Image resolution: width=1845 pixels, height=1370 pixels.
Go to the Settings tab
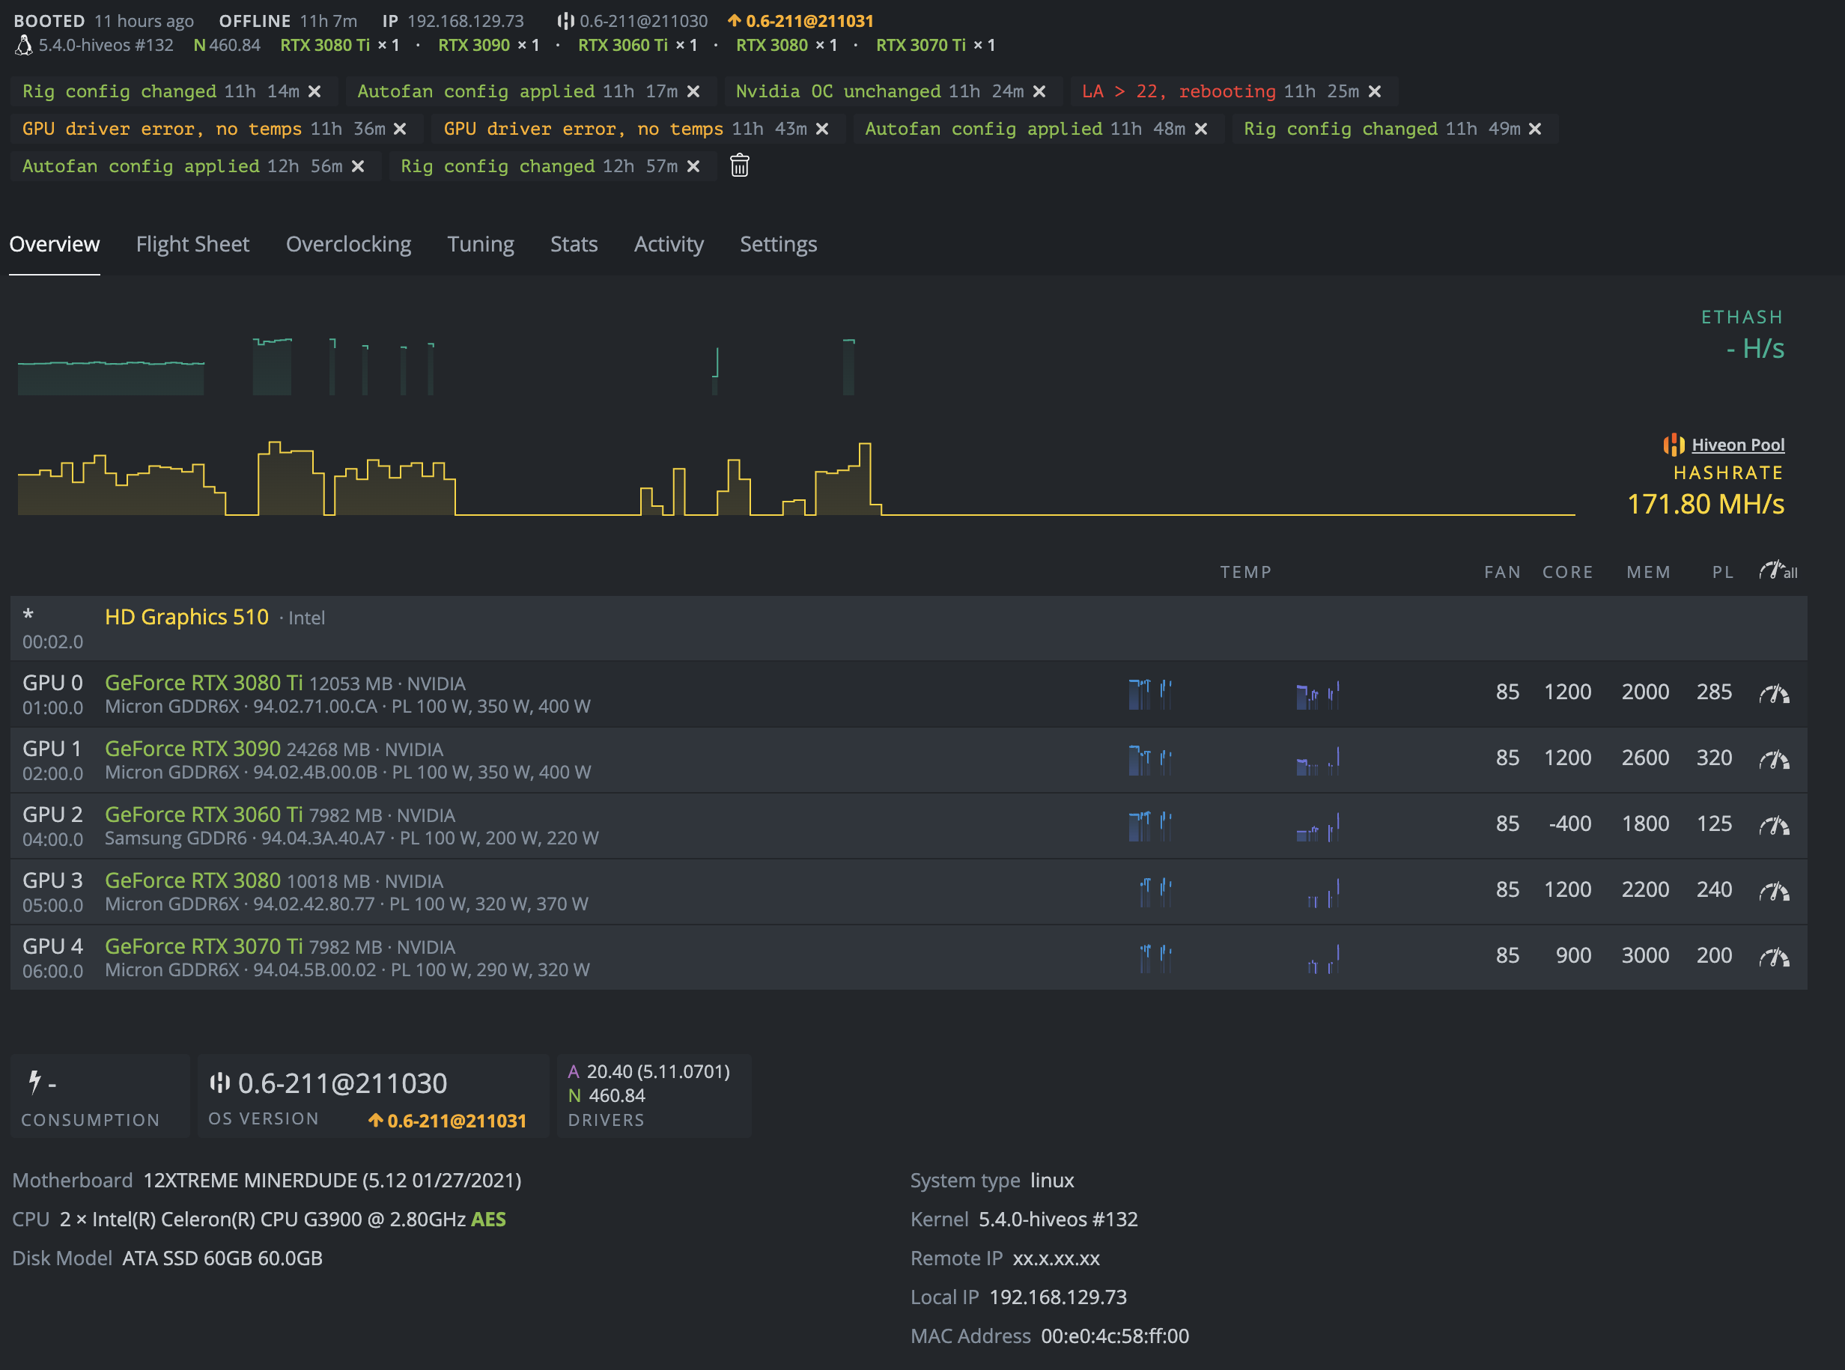coord(778,244)
